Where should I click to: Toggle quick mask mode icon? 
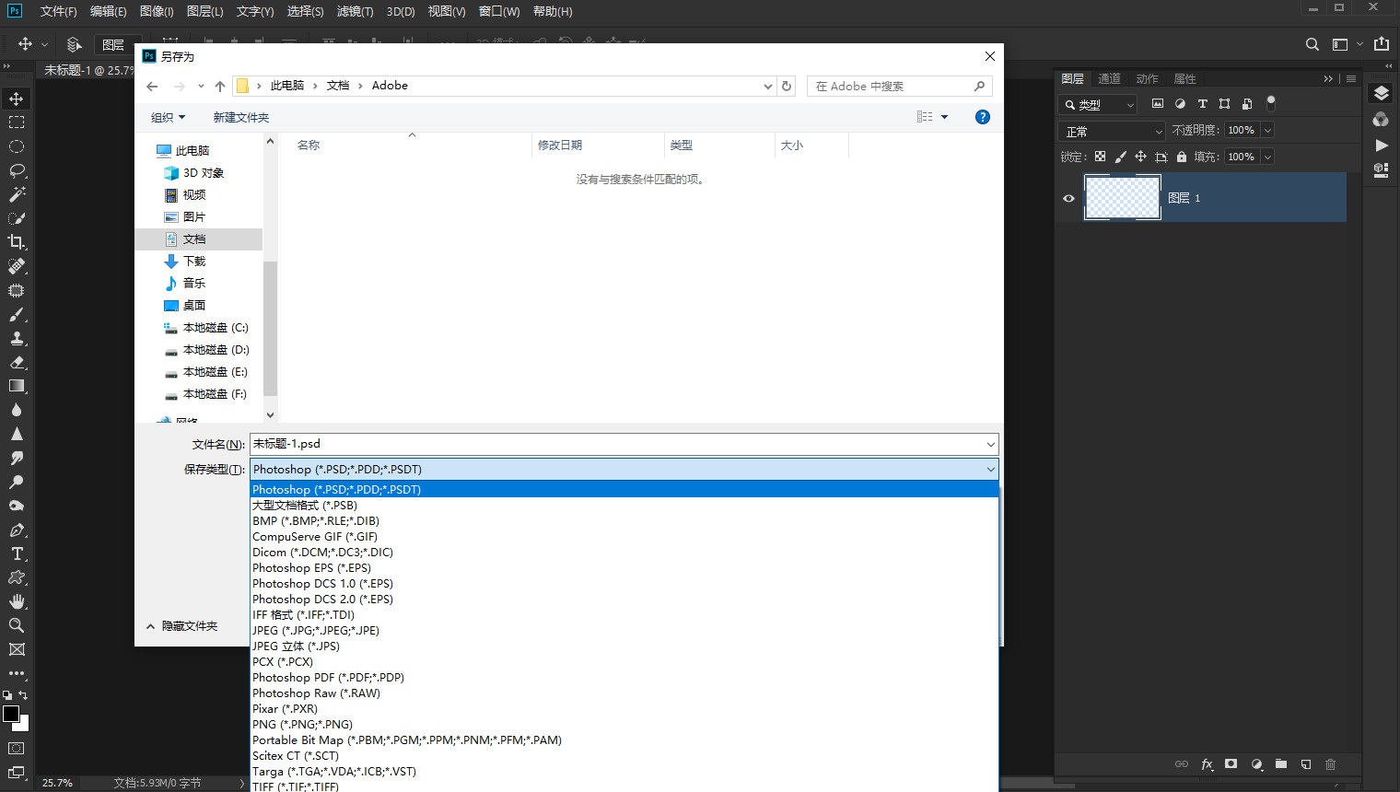coord(17,748)
